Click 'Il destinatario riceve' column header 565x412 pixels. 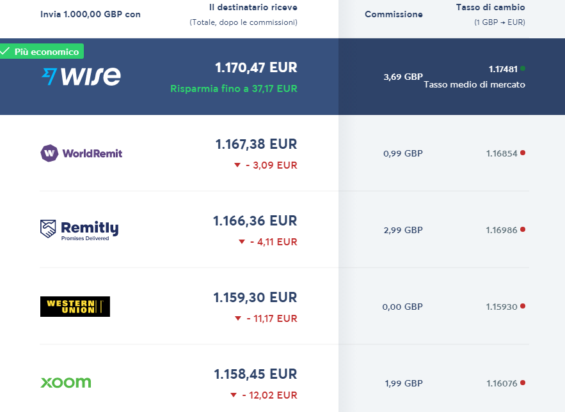[253, 8]
